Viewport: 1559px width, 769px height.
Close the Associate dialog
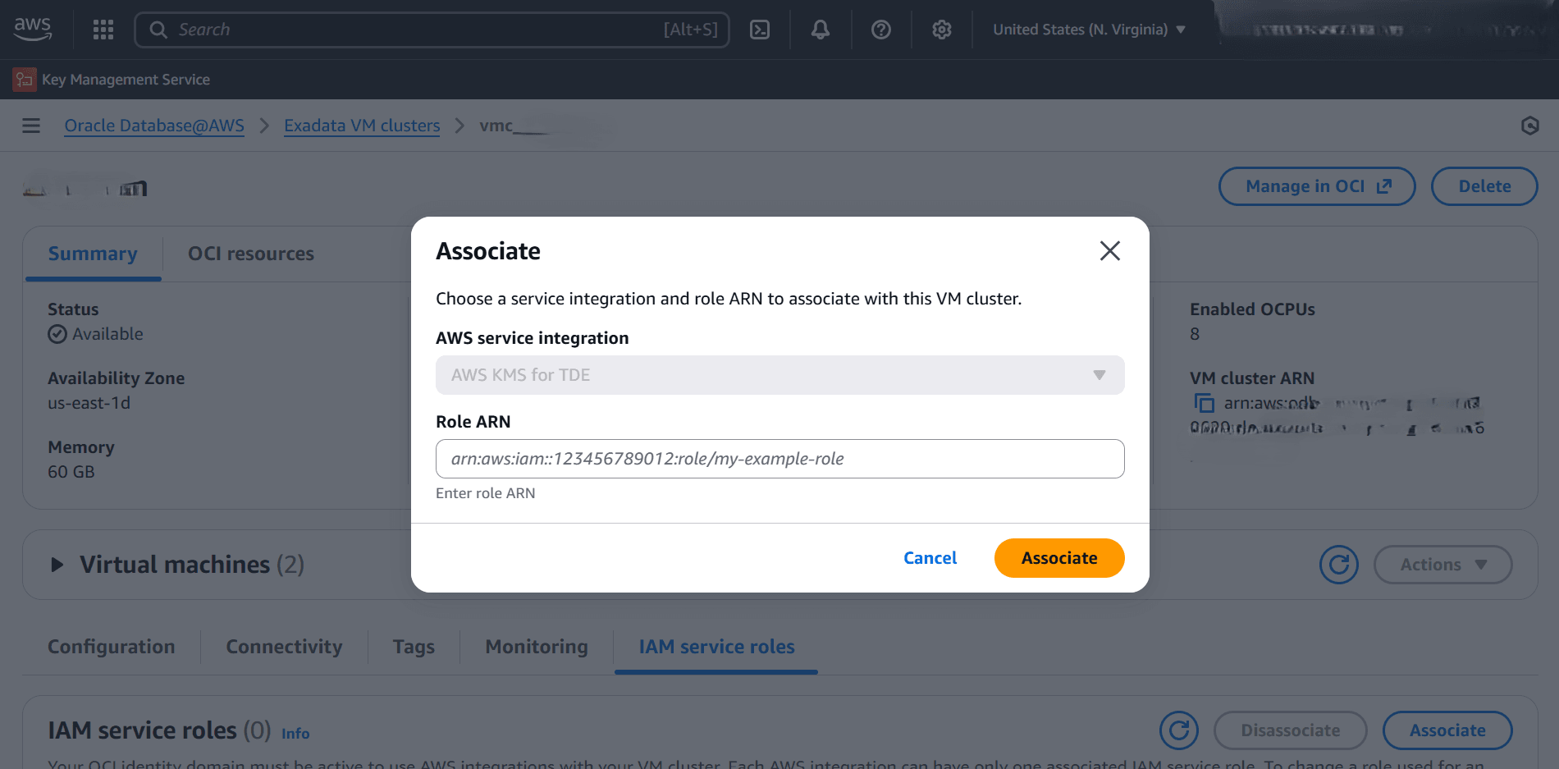click(1110, 251)
